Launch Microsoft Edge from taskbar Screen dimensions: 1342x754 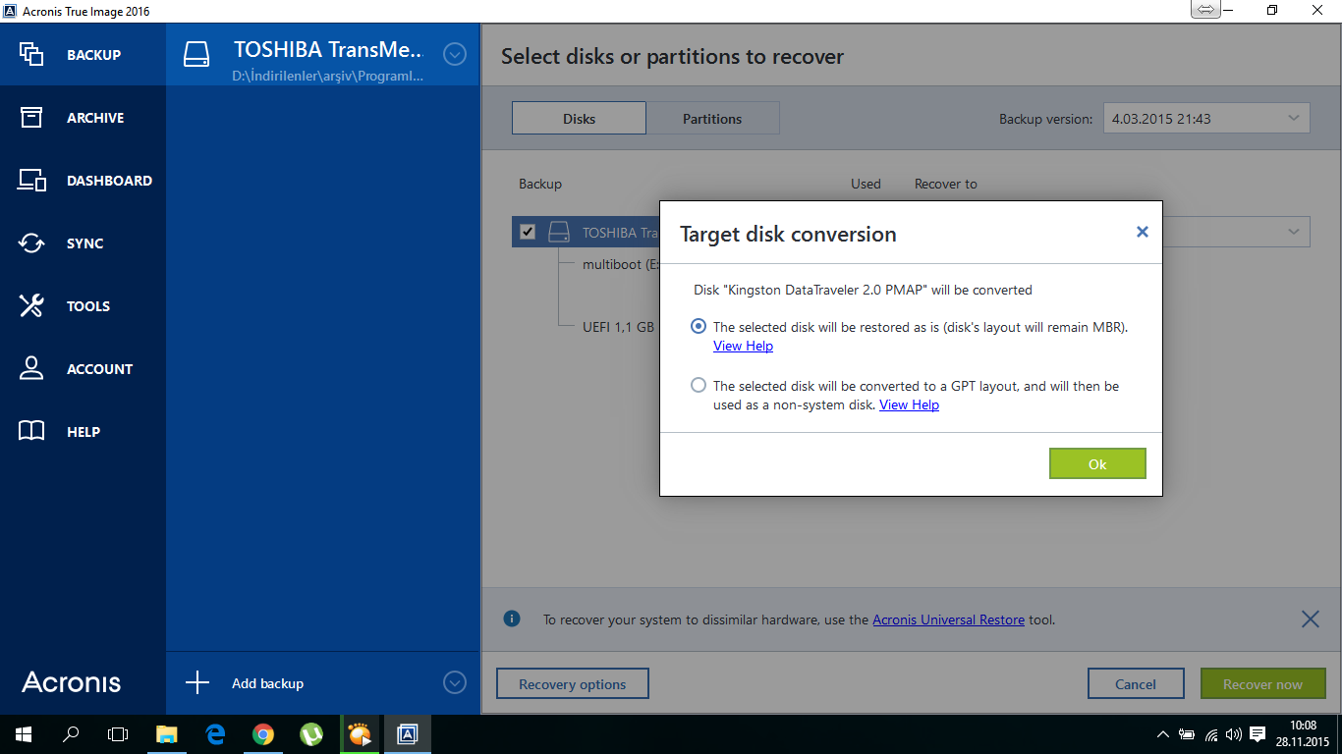(x=215, y=733)
